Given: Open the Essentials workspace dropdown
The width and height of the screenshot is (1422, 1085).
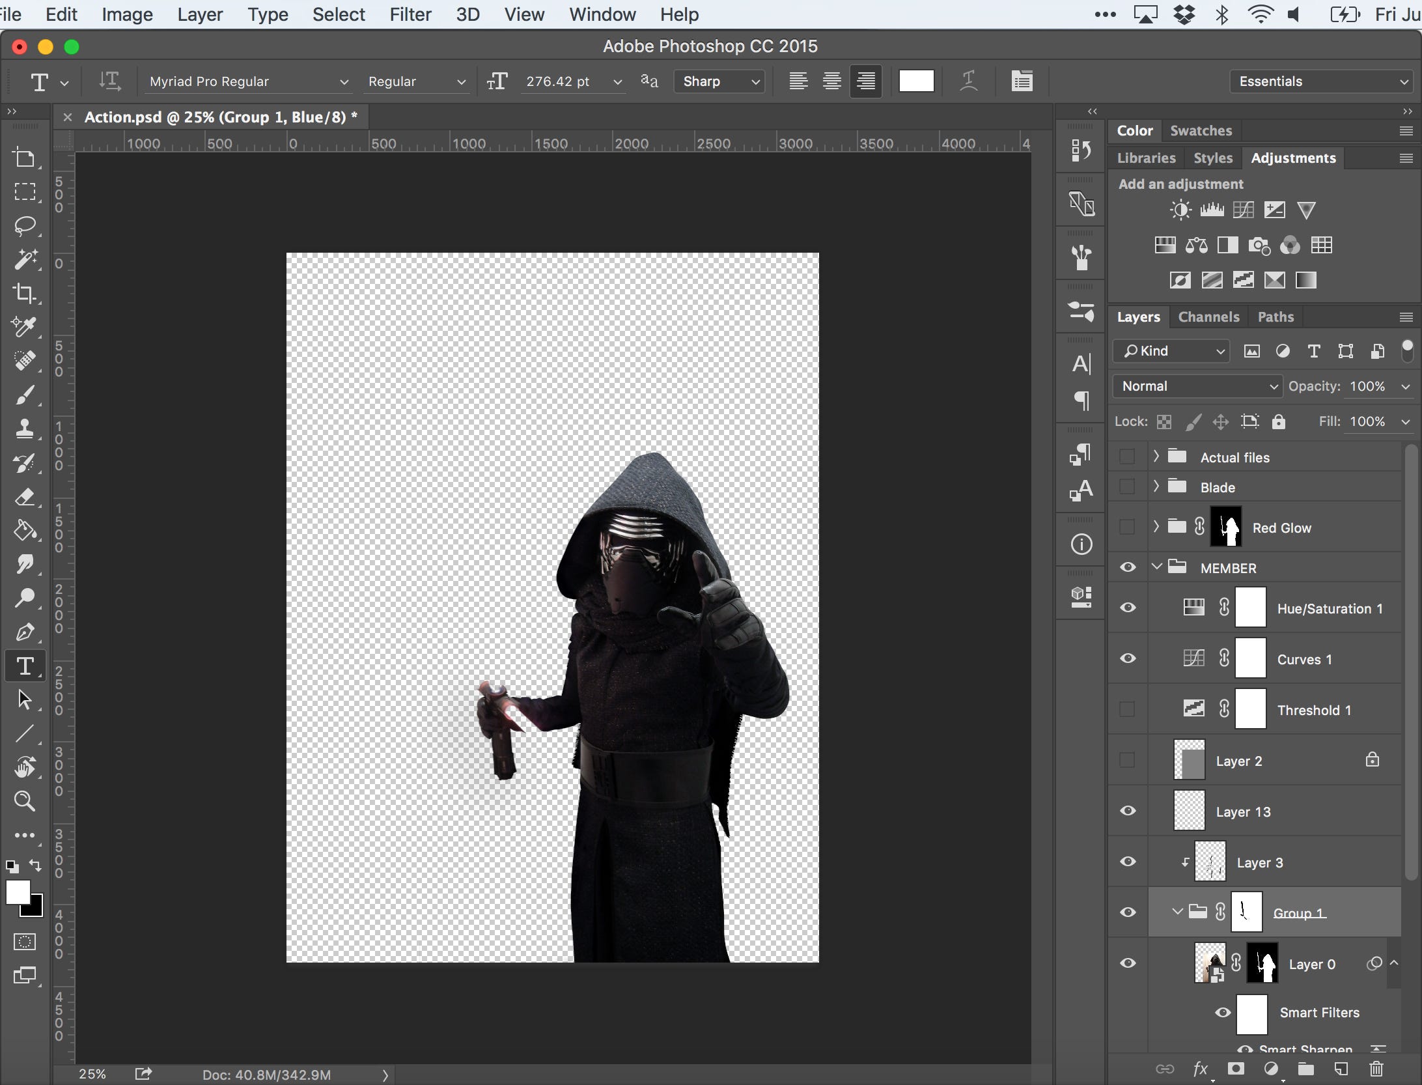Looking at the screenshot, I should 1322,81.
